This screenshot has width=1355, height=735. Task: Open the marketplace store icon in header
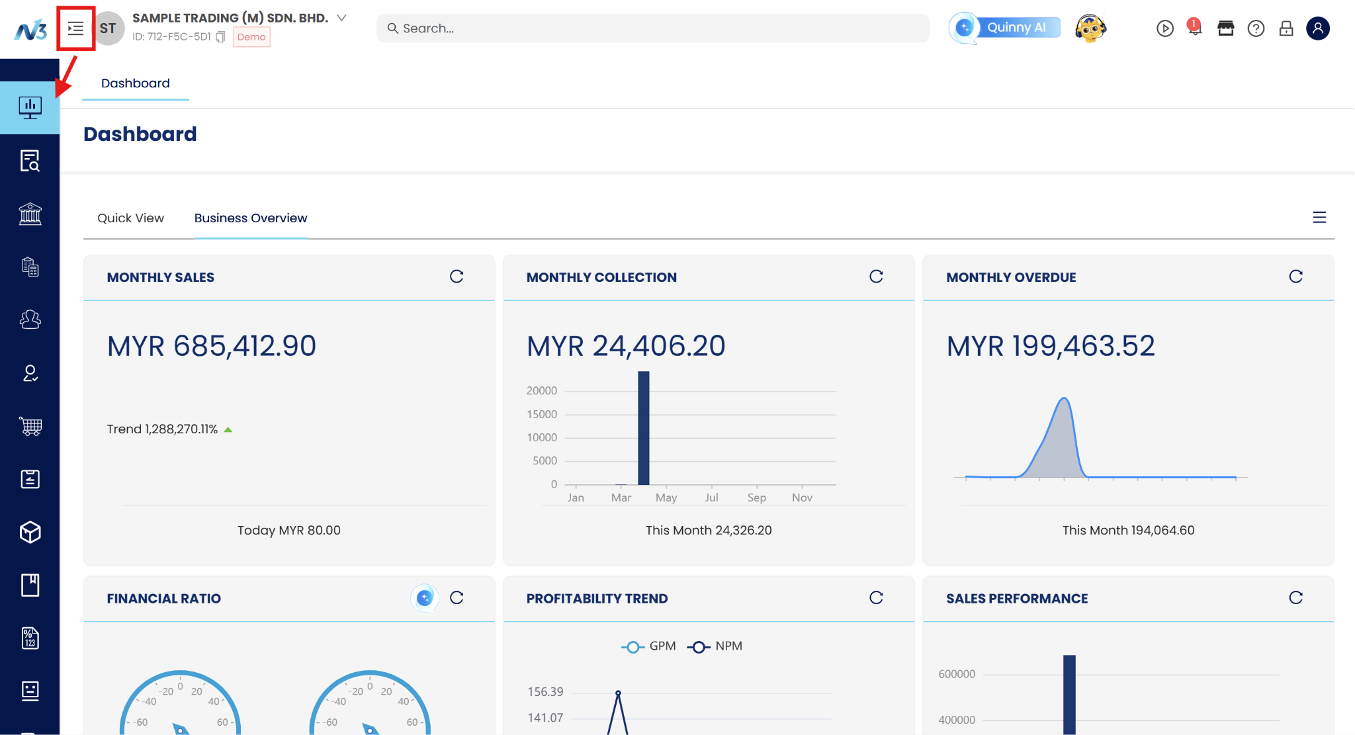tap(1225, 28)
